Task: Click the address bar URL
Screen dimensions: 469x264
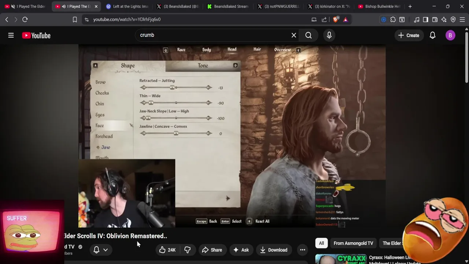Action: (127, 19)
